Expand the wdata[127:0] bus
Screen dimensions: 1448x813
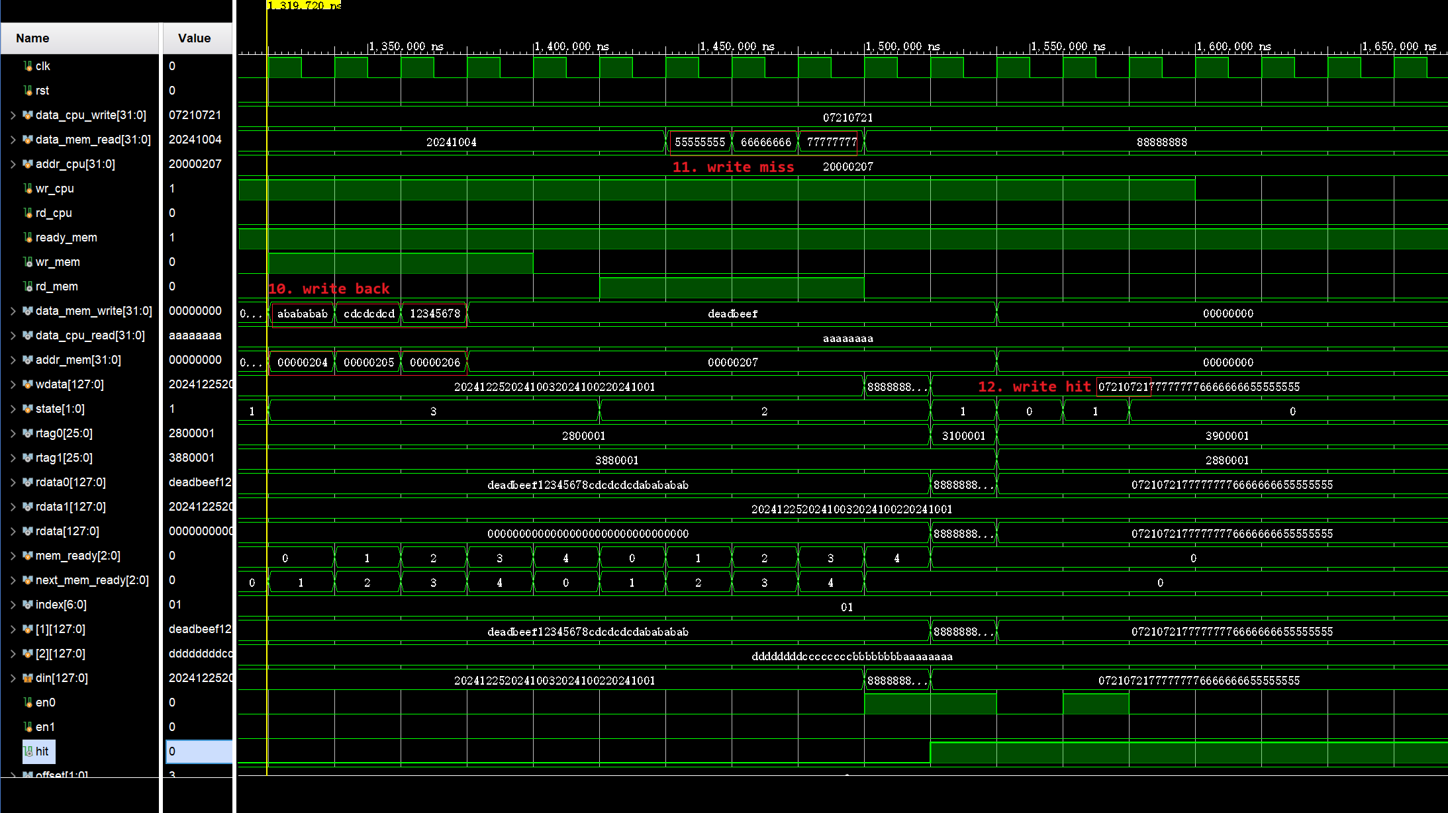click(13, 384)
